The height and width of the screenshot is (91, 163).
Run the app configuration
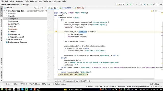click(127, 5)
